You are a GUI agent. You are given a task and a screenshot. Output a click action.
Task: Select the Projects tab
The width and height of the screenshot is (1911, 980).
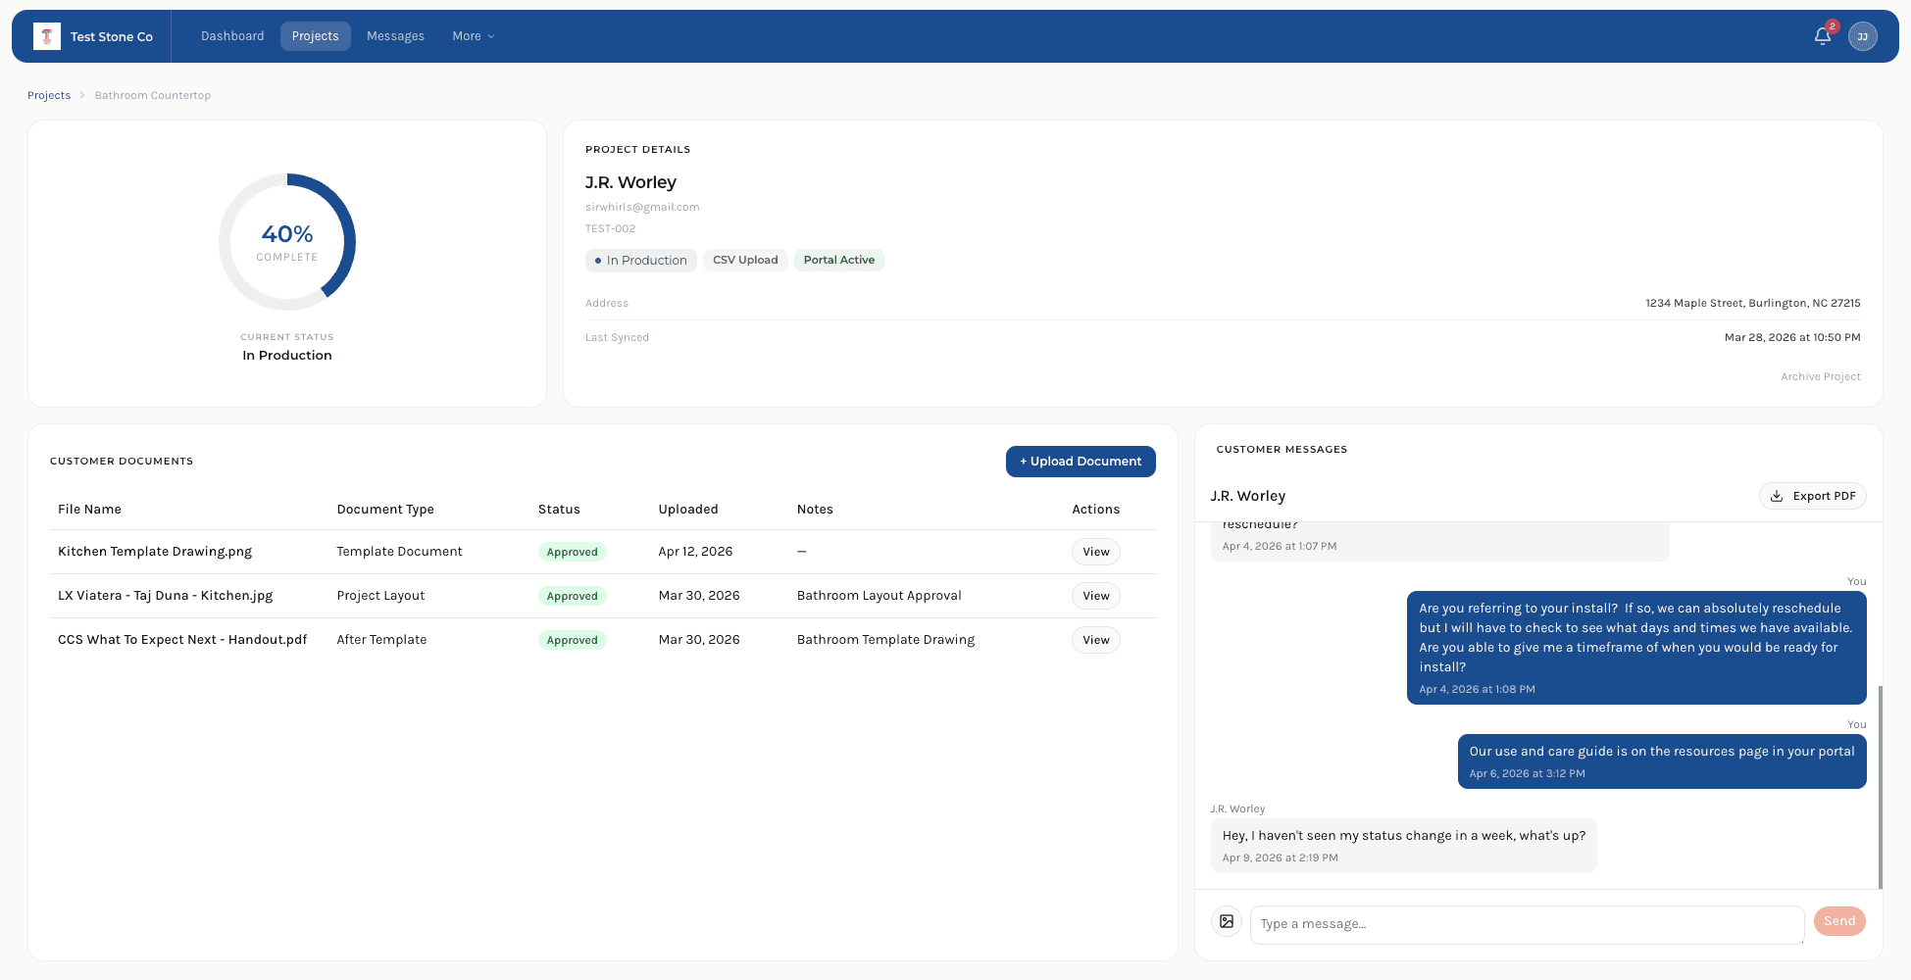tap(315, 36)
